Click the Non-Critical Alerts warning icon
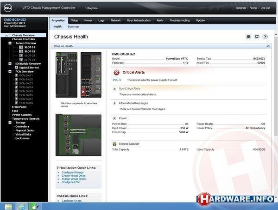The image size is (278, 210). pos(114,89)
